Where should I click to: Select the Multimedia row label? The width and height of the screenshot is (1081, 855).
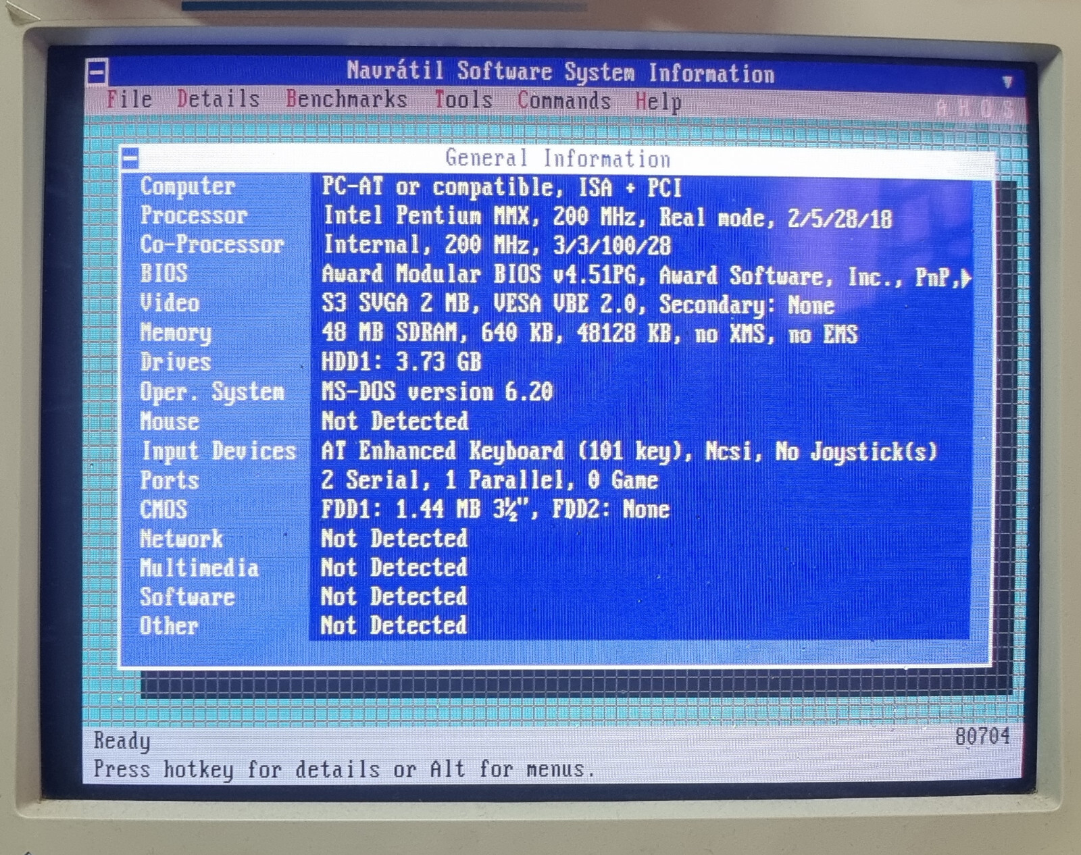coord(199,568)
